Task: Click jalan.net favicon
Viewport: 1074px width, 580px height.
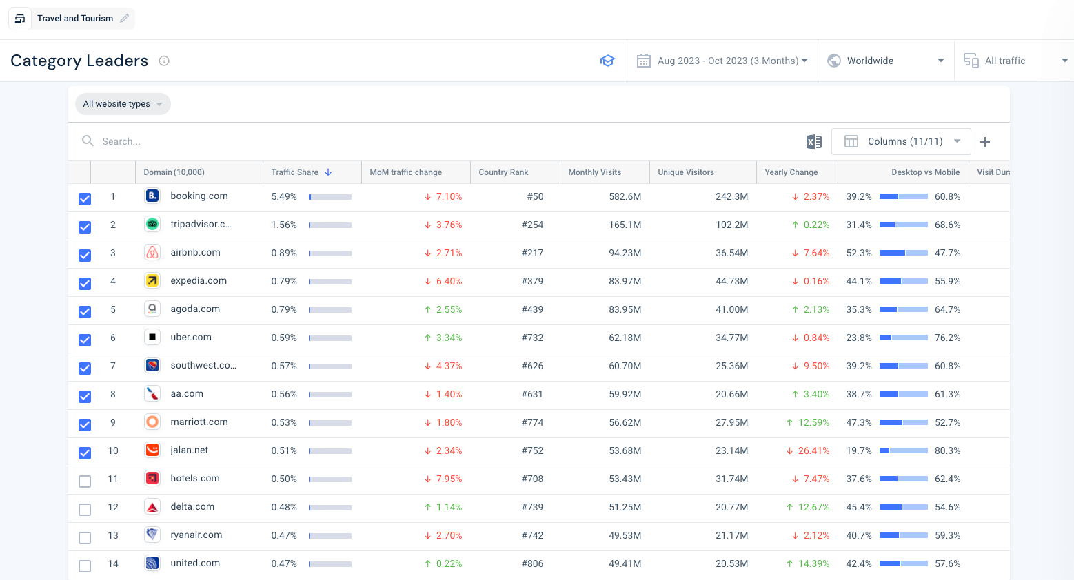Action: 152,450
